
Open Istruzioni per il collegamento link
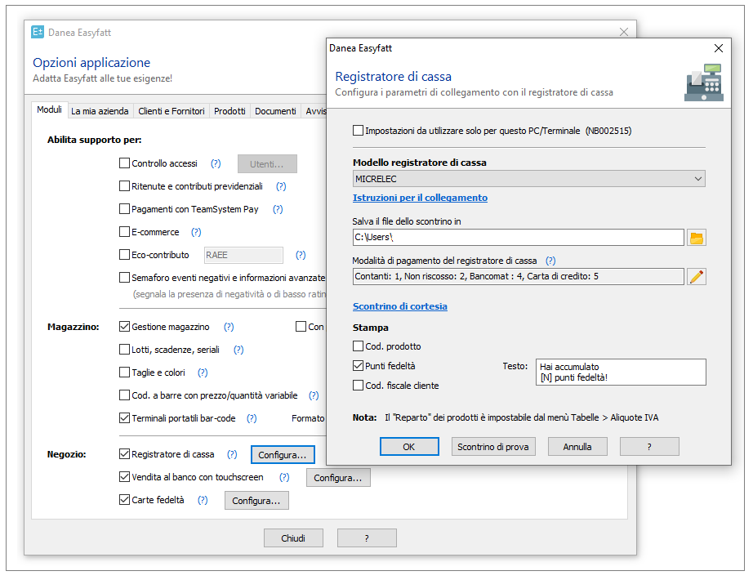click(421, 198)
